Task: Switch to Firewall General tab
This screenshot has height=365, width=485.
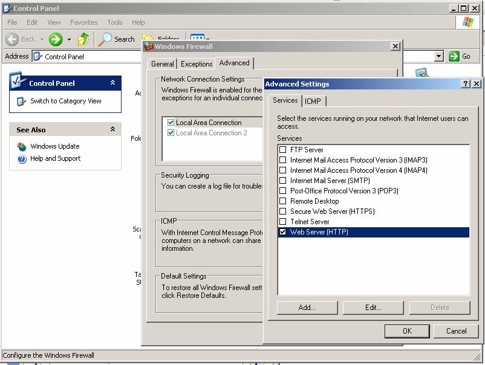Action: click(163, 64)
